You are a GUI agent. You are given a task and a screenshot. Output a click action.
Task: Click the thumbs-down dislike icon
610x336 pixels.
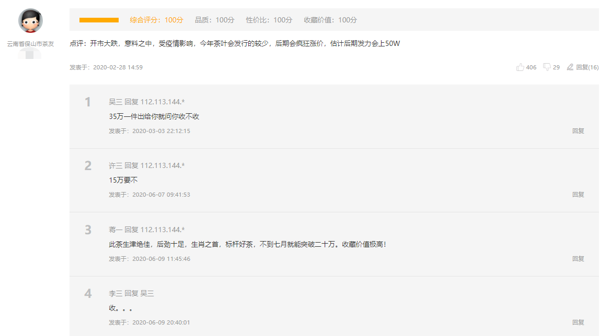pyautogui.click(x=547, y=67)
